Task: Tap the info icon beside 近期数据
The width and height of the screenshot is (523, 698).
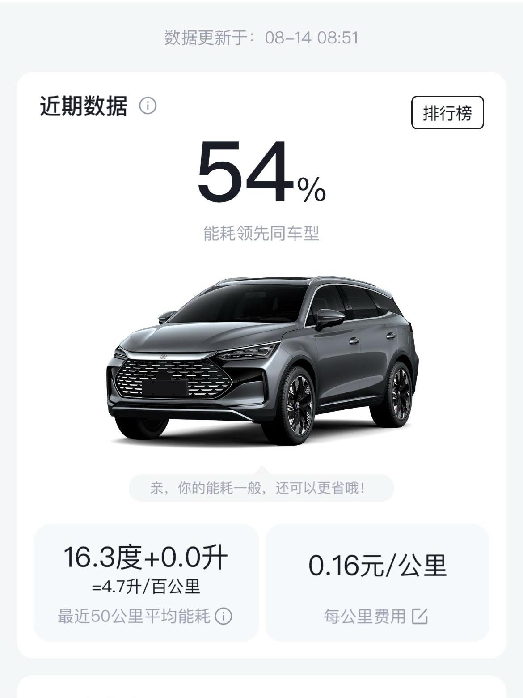Action: (148, 106)
